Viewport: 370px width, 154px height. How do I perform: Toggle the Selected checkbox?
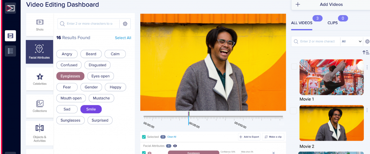point(144,137)
